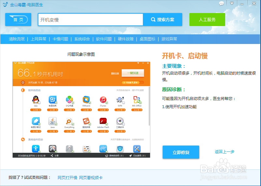Click the Java coffee cup icon
Viewport: 261px width, 186px height.
52,121
